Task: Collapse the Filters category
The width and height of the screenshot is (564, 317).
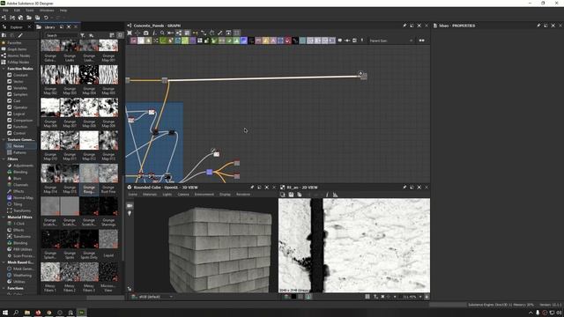Action: click(4, 158)
